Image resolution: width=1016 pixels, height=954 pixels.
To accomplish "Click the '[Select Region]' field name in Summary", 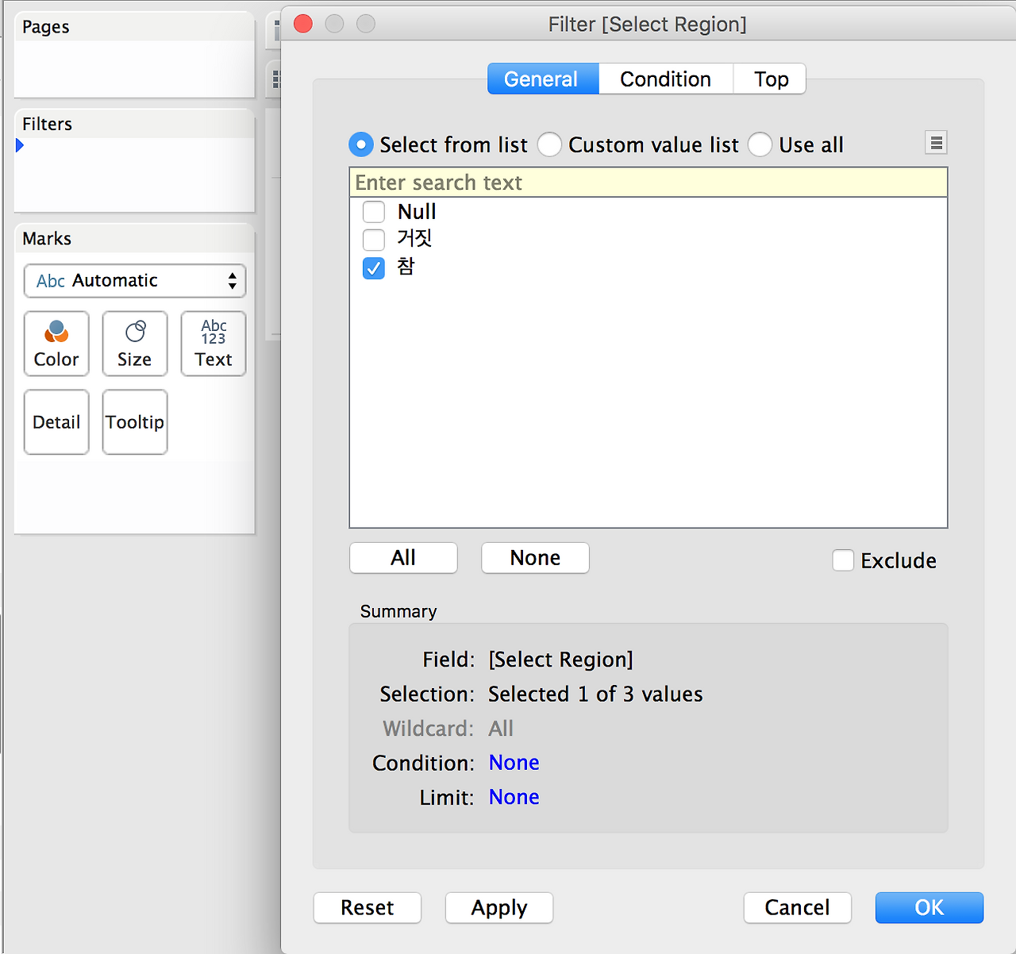I will tap(561, 660).
